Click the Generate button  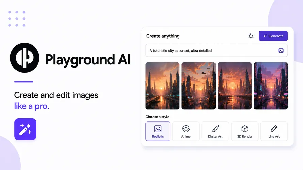coord(273,36)
